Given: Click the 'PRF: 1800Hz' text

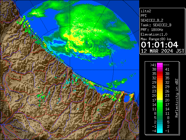Looking at the screenshot, I should click(152, 30).
